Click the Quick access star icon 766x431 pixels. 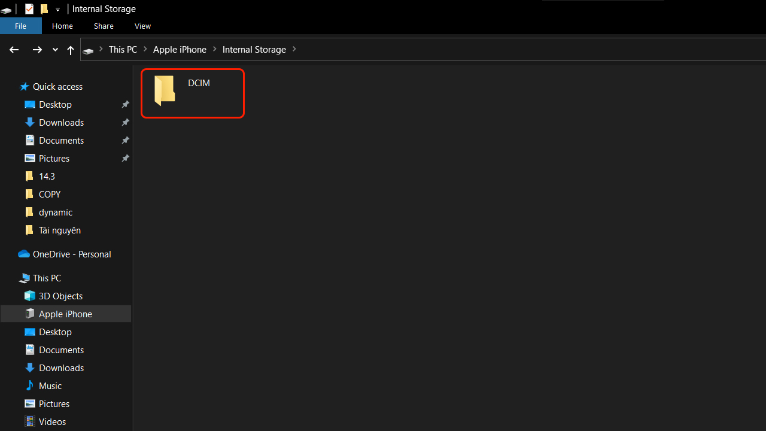(25, 87)
